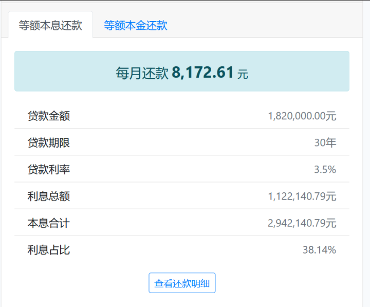The height and width of the screenshot is (307, 370).
Task: Click the 查看还款明细 button
Action: 182,283
